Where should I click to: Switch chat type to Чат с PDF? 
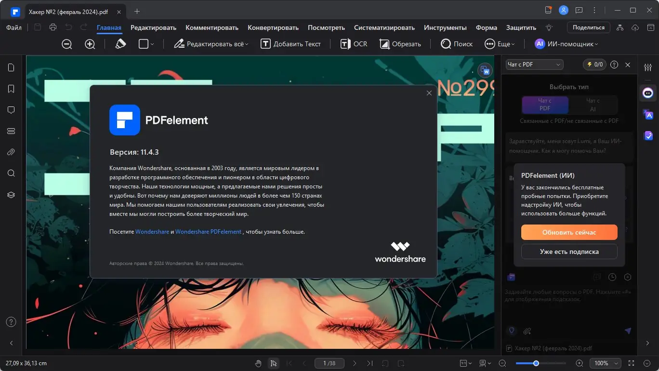tap(545, 105)
